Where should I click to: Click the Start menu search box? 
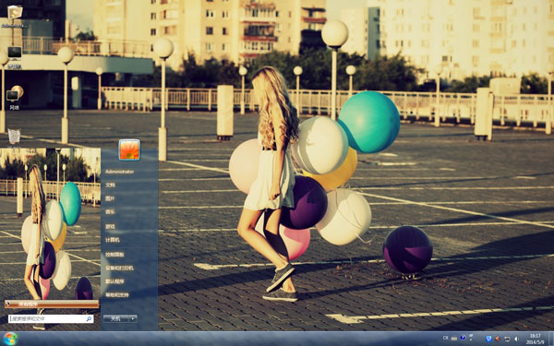coord(51,319)
